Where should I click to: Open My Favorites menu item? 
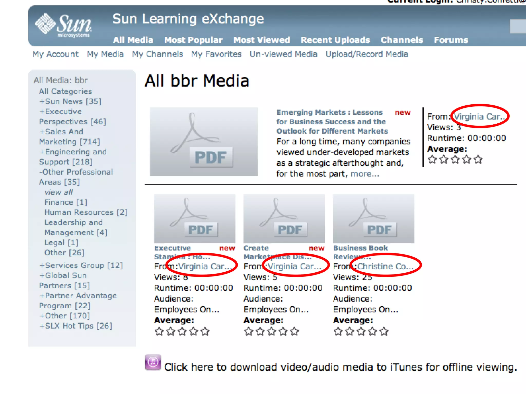coord(216,54)
